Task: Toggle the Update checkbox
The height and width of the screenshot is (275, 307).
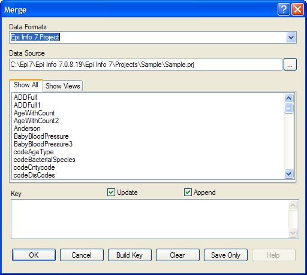Action: 111,192
